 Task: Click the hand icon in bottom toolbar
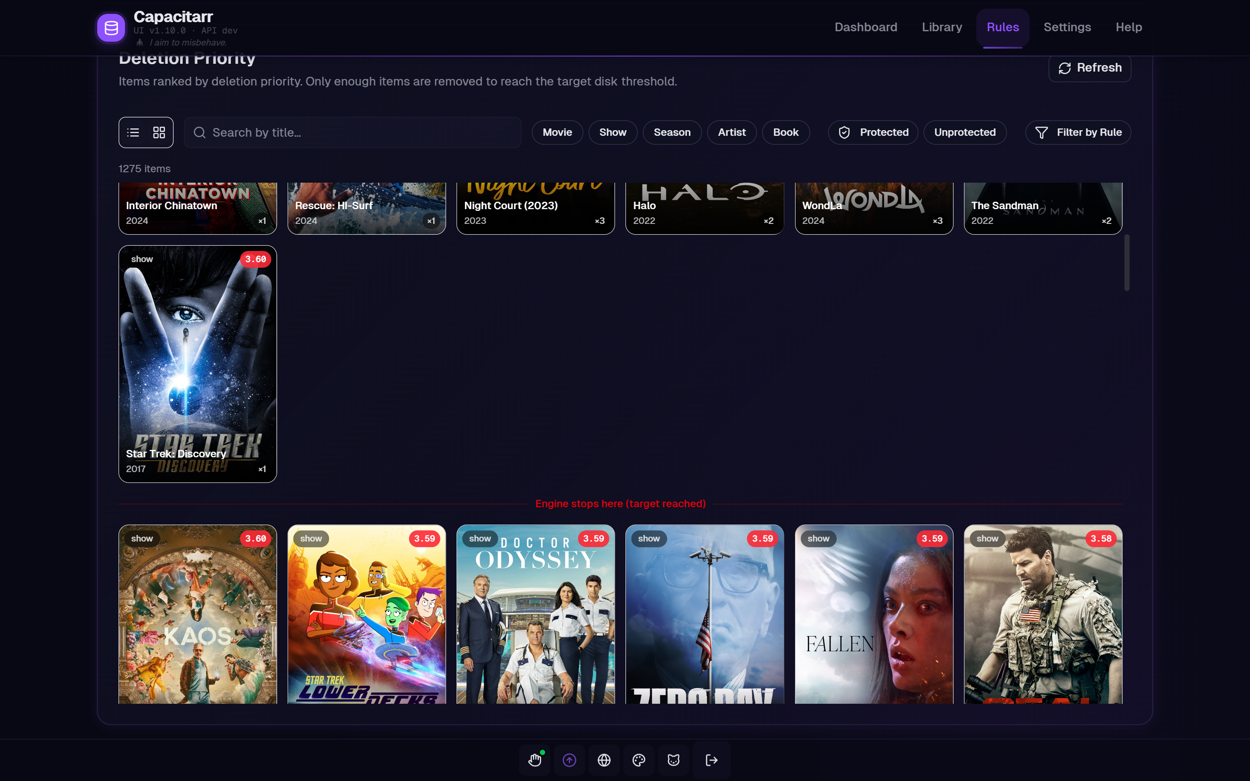[x=535, y=760]
